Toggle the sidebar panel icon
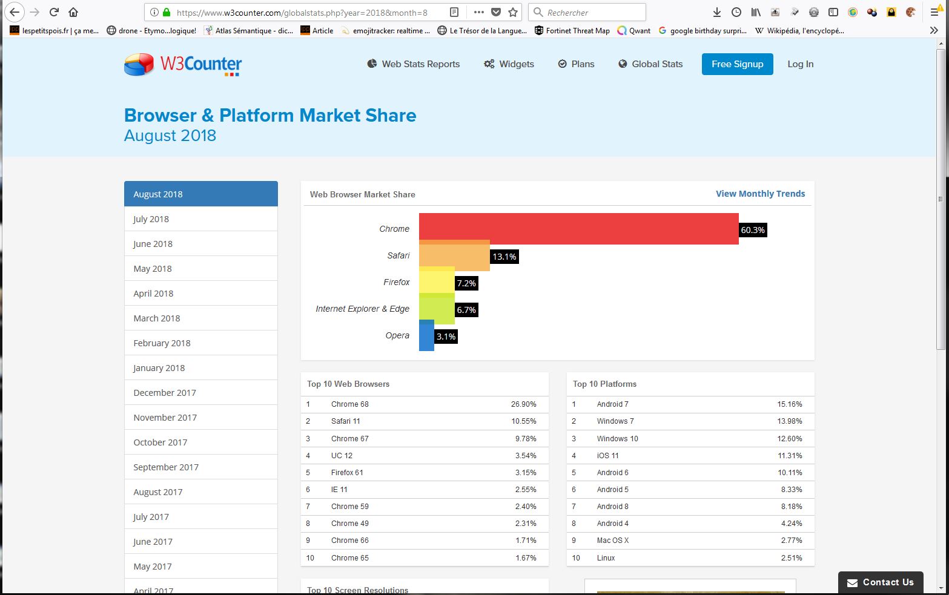The height and width of the screenshot is (595, 949). click(833, 12)
